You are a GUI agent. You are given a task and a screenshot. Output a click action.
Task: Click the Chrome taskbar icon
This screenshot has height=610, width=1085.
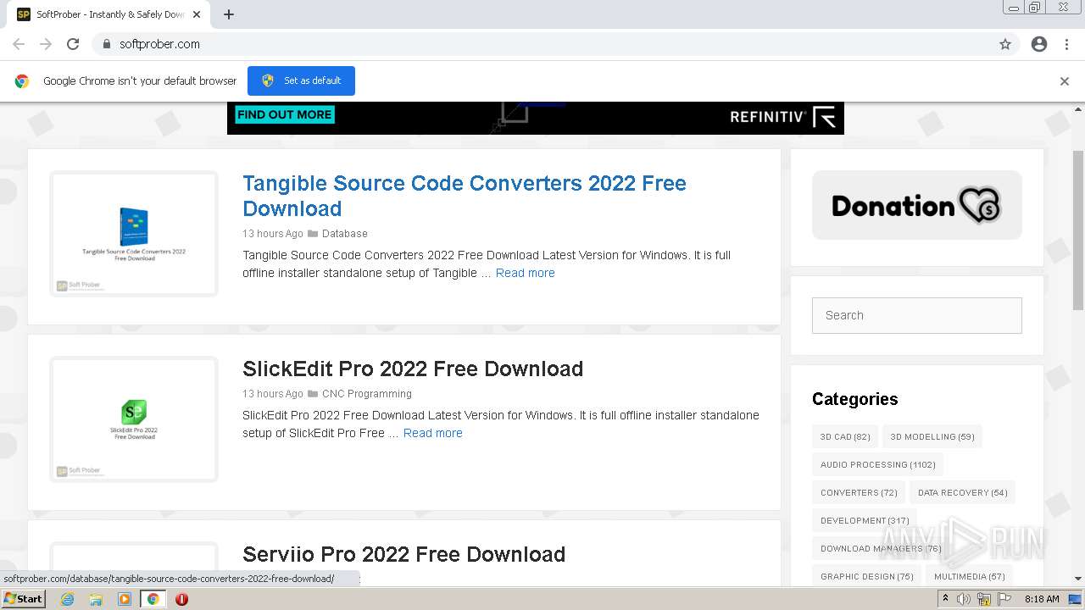point(153,599)
